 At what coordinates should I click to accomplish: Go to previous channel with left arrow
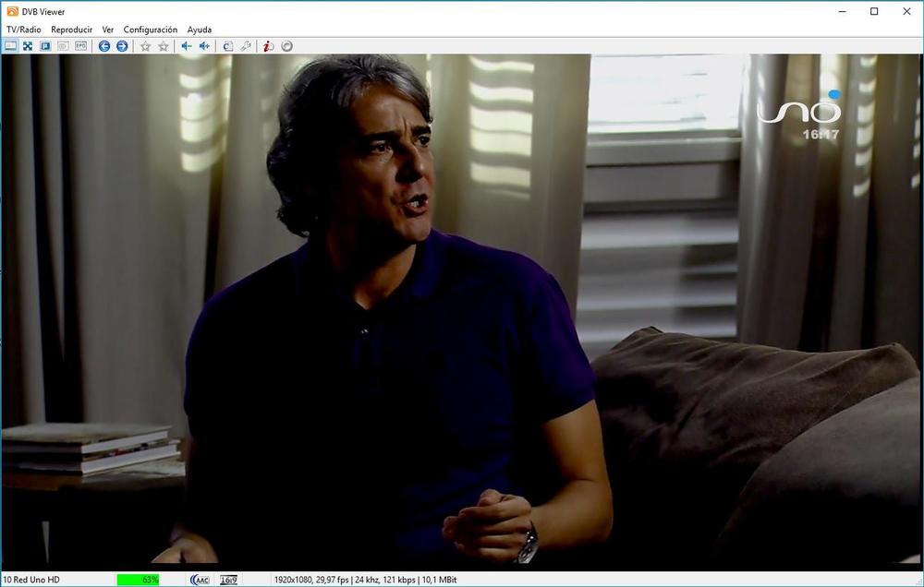tap(104, 46)
